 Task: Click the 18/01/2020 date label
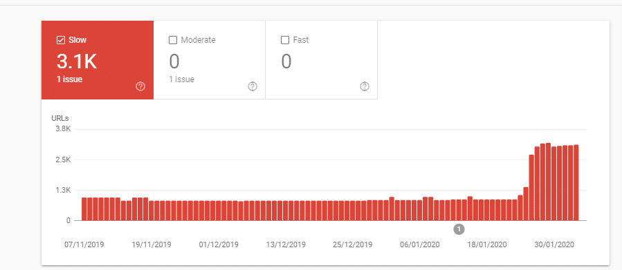(486, 244)
